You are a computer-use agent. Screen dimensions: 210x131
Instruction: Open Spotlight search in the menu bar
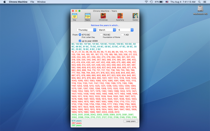click(x=199, y=2)
